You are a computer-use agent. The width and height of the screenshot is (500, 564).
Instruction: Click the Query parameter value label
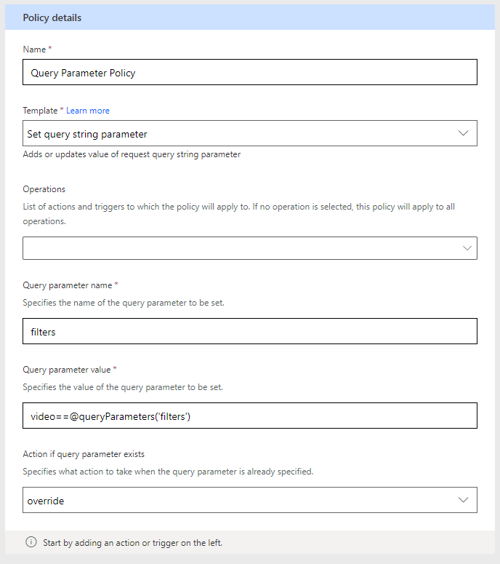(67, 370)
